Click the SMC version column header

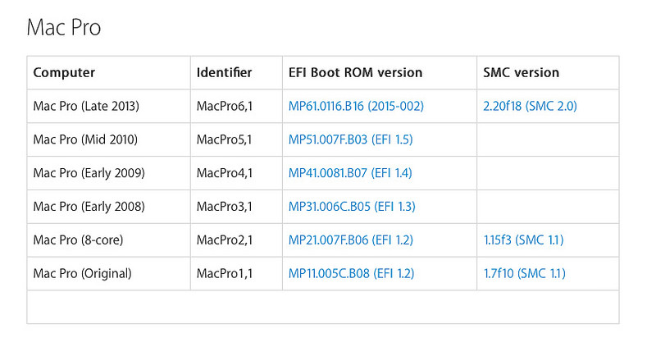(x=522, y=72)
